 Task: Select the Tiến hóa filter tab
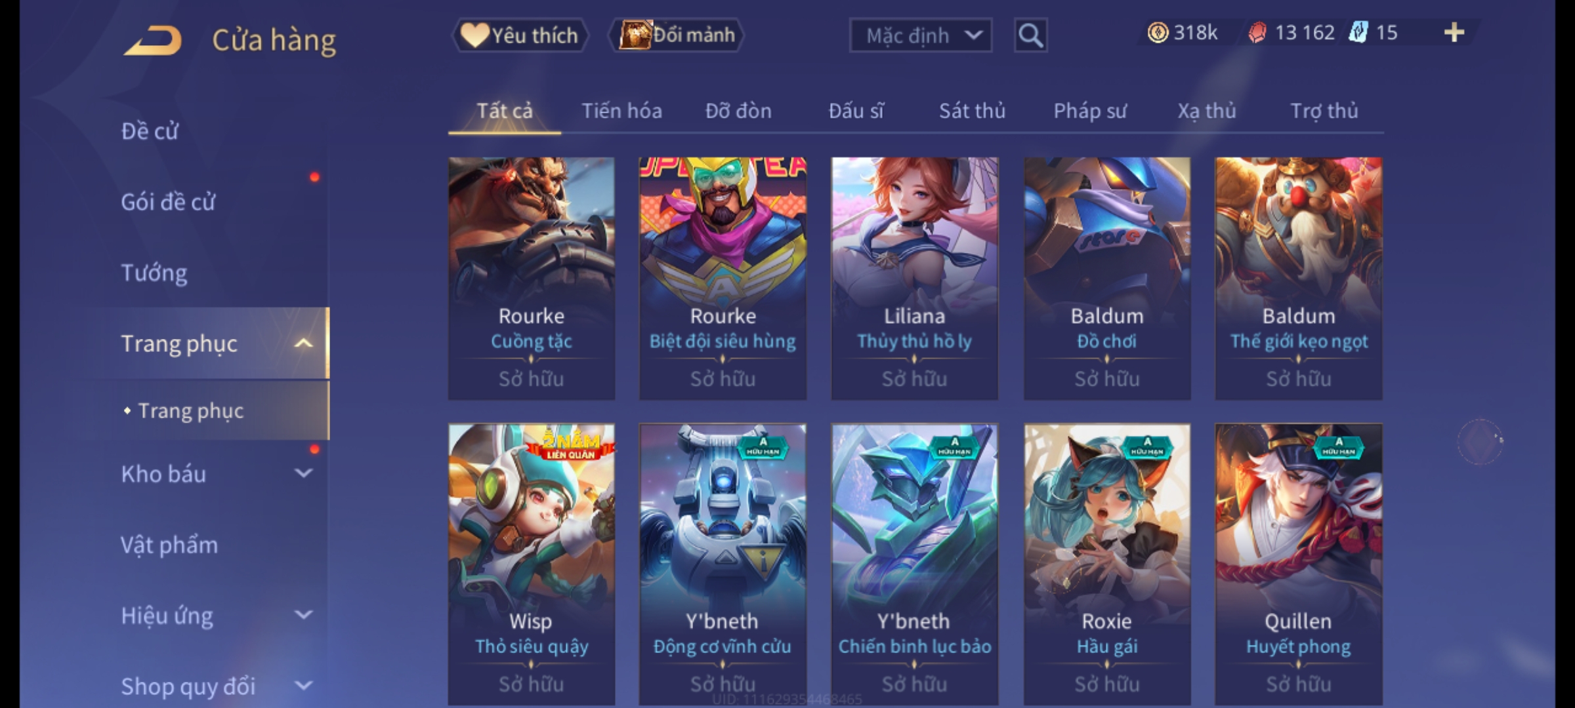point(621,111)
